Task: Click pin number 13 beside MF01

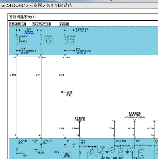Action: click(62, 92)
